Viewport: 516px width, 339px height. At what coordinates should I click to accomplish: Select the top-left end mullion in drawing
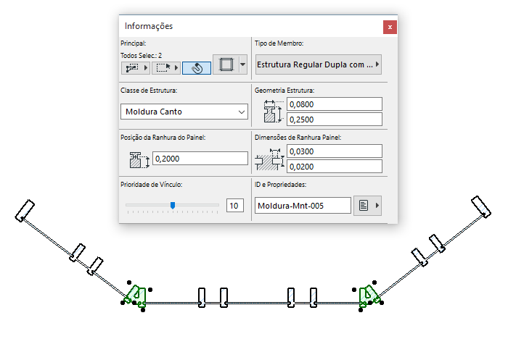(25, 211)
